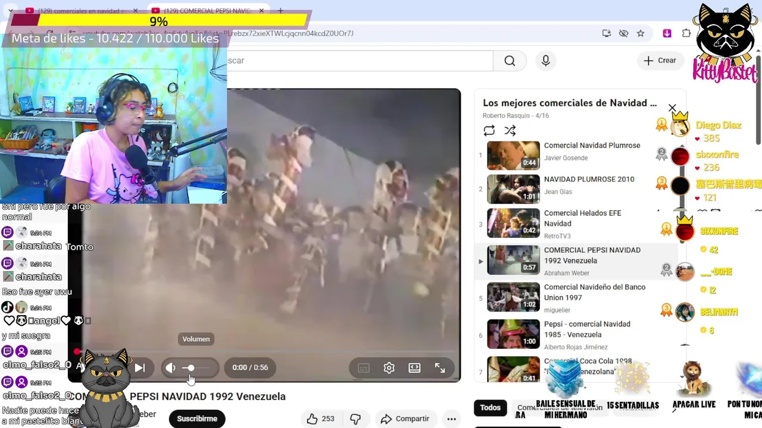Screen dimensions: 762x428
Task: Click channel name Alberto Rojas Jiménez
Action: pyautogui.click(x=576, y=347)
